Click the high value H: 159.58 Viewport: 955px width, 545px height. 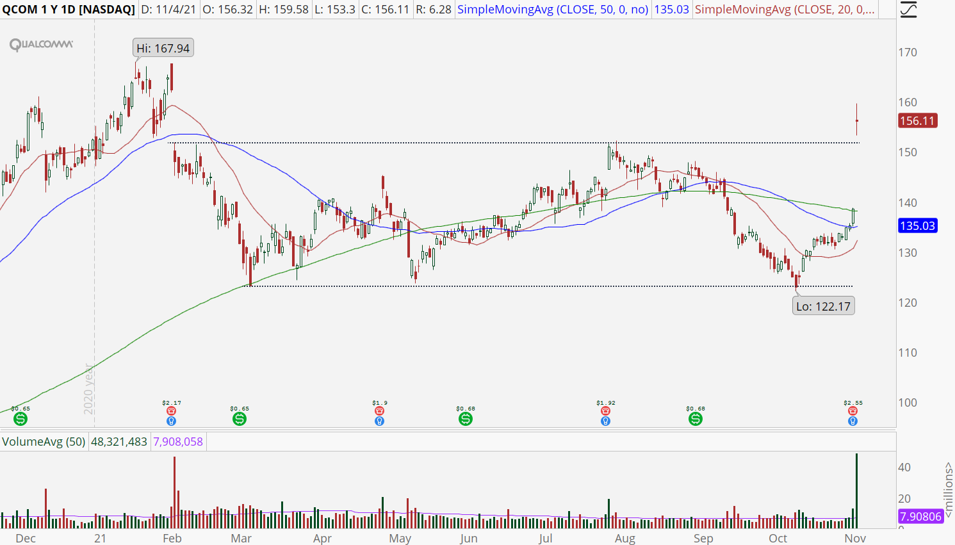tap(284, 10)
